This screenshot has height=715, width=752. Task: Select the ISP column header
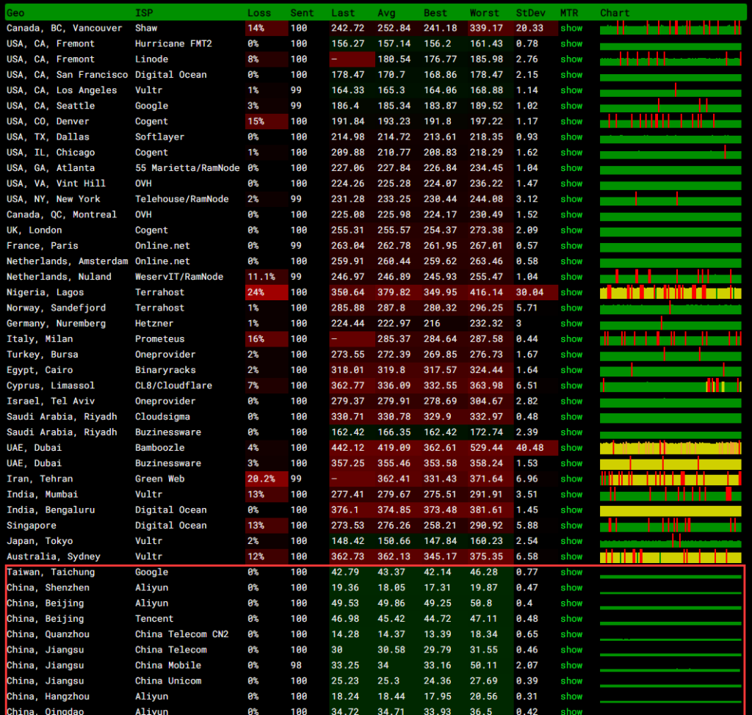point(144,12)
